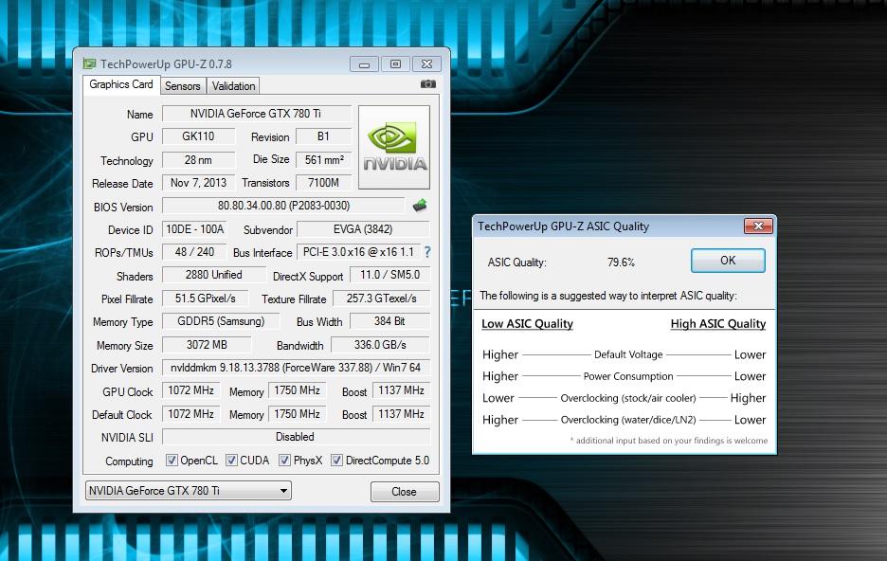Viewport: 887px width, 561px height.
Task: Toggle the OpenCL checkbox
Action: 172,461
